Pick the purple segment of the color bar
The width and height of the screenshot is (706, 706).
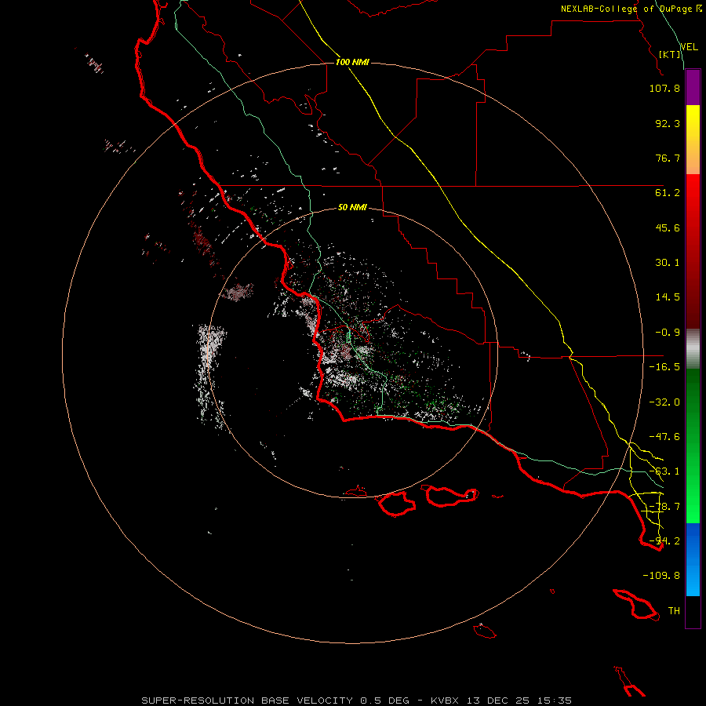pyautogui.click(x=693, y=87)
